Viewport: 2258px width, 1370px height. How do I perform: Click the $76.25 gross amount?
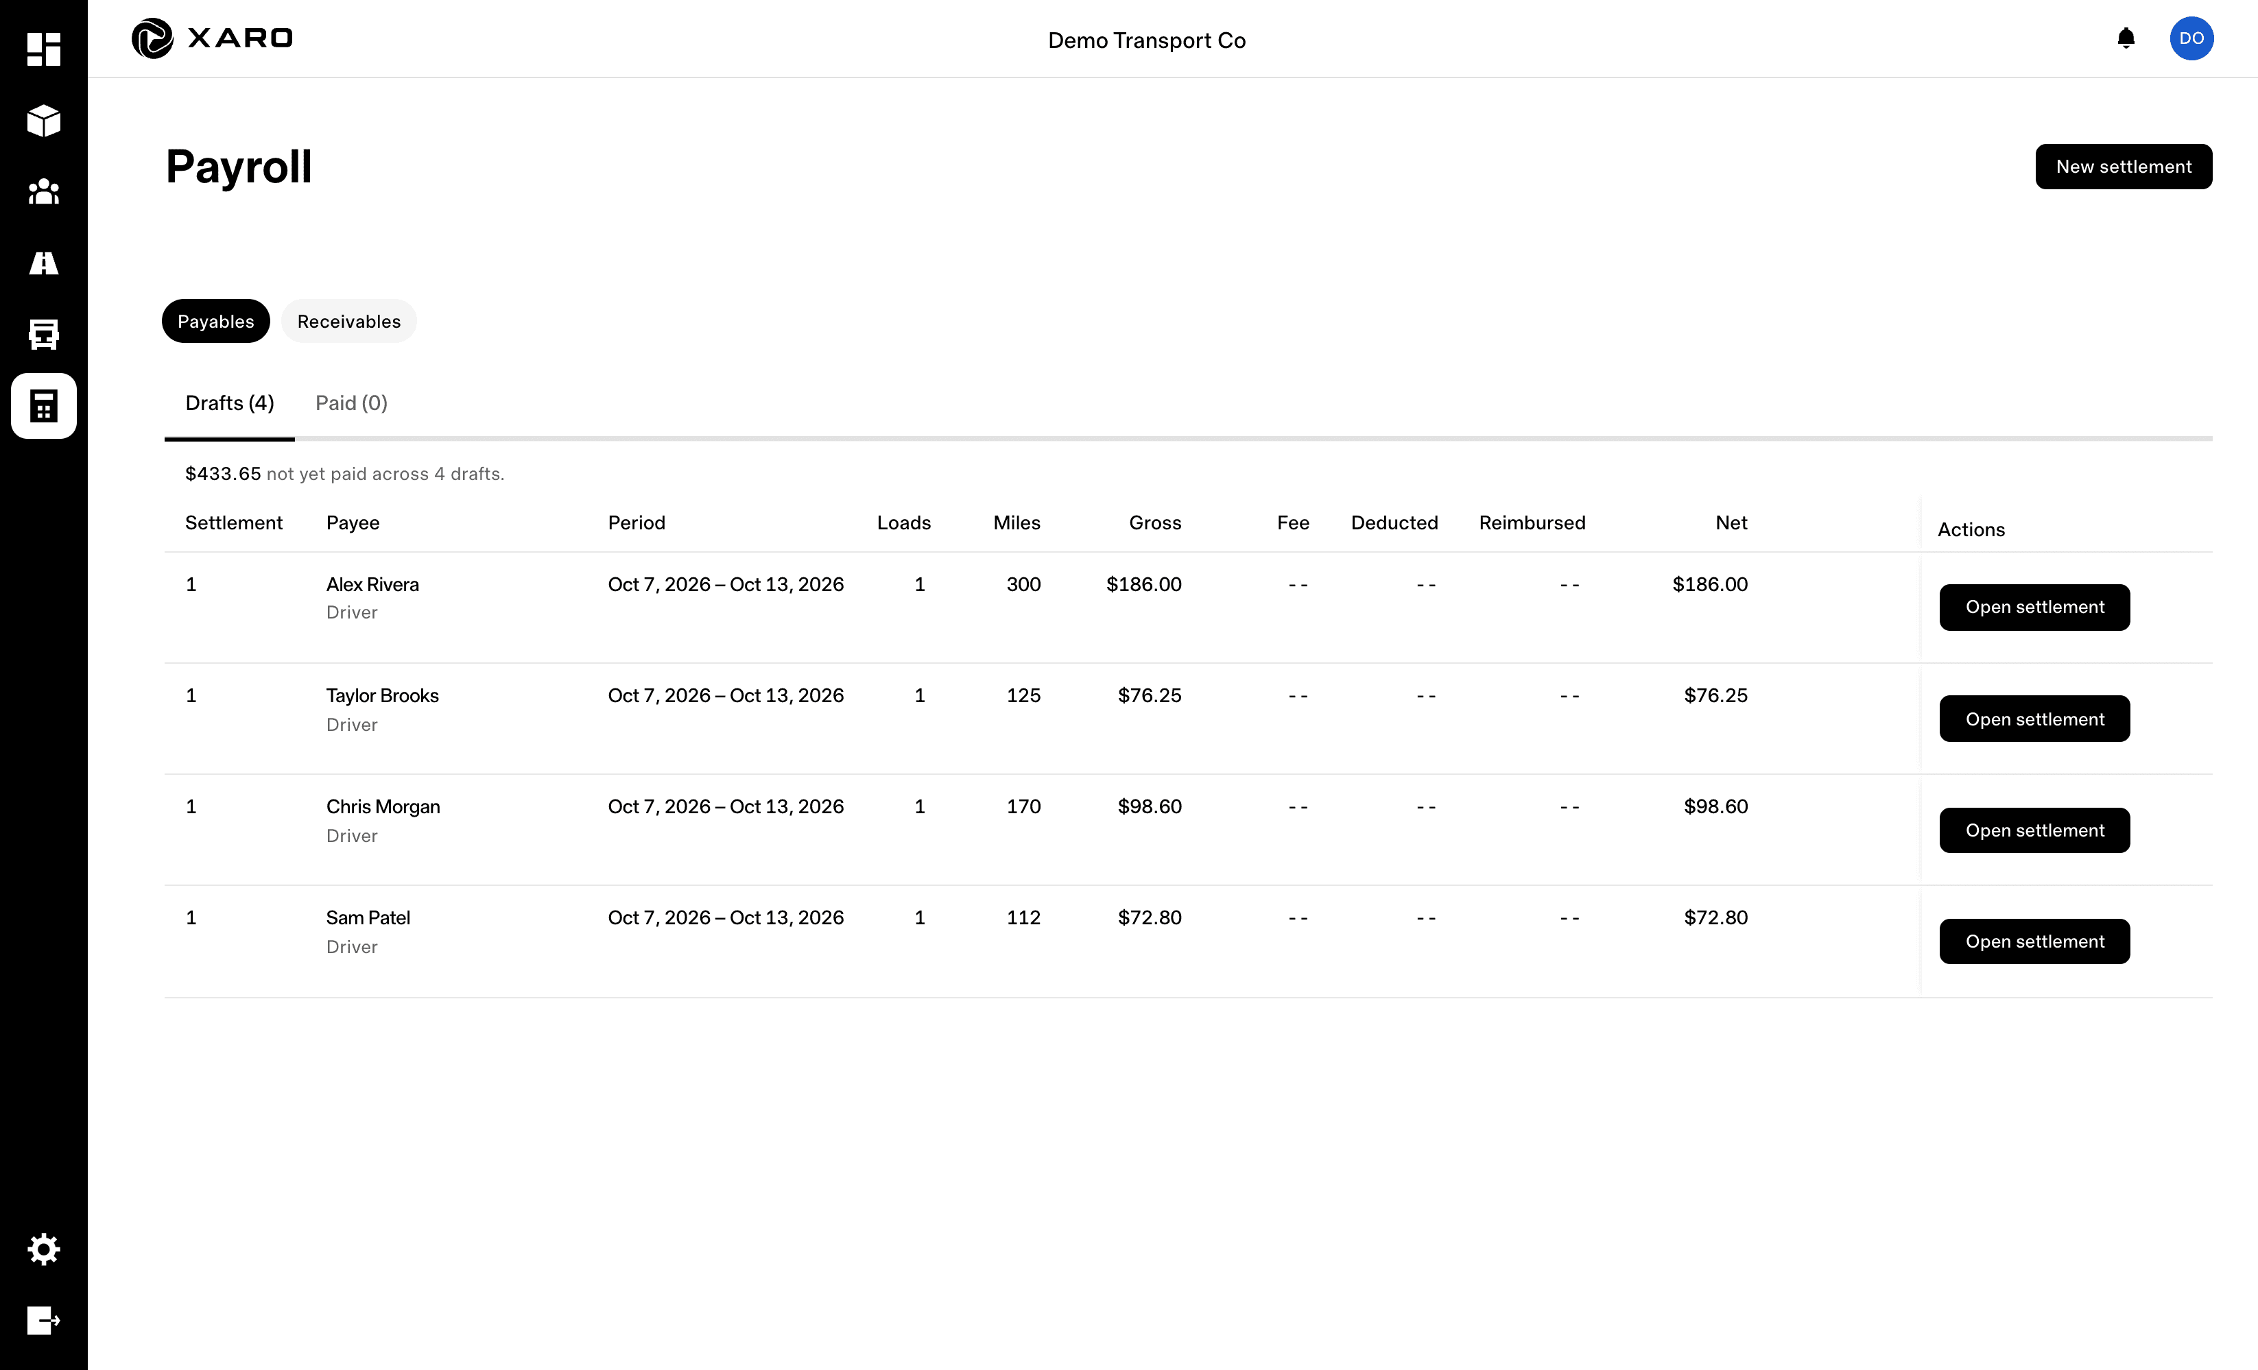tap(1149, 695)
